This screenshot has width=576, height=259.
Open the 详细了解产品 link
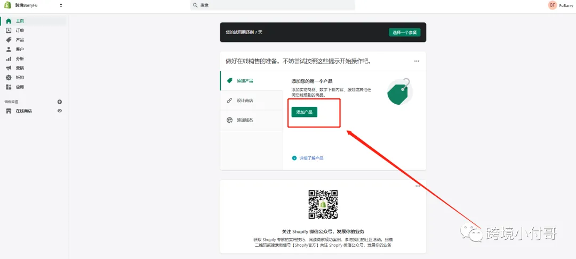[x=311, y=158]
